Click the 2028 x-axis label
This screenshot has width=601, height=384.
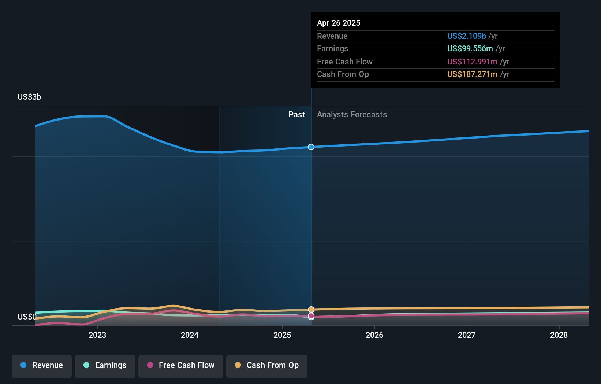tap(559, 335)
